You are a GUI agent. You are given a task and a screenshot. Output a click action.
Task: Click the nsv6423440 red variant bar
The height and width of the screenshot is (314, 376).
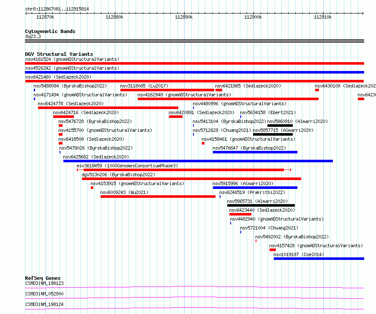[240, 214]
